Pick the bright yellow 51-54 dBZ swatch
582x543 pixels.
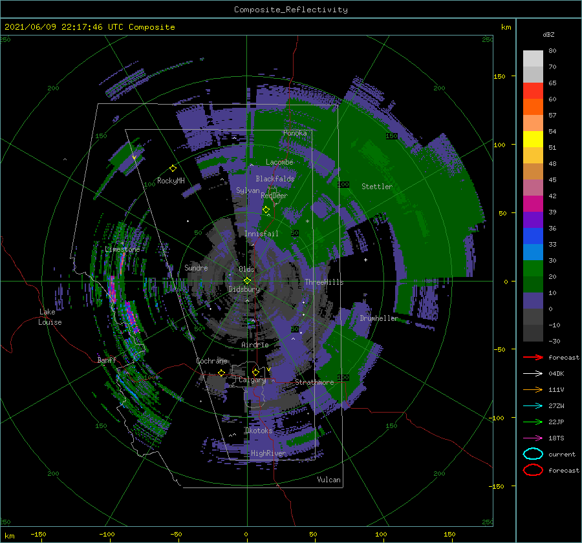pos(533,139)
